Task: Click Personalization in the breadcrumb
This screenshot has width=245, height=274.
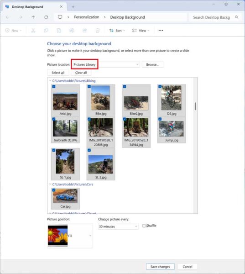Action: (86, 17)
